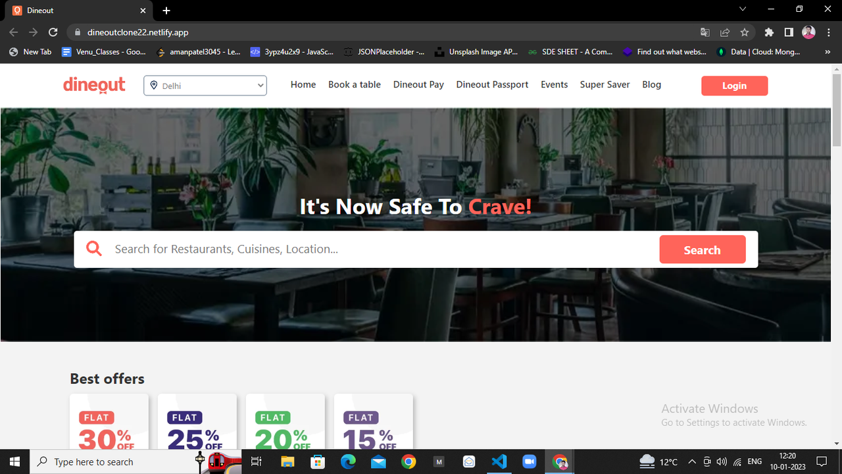Screen dimensions: 842x474
Task: Open the Windows Start menu
Action: [x=14, y=461]
